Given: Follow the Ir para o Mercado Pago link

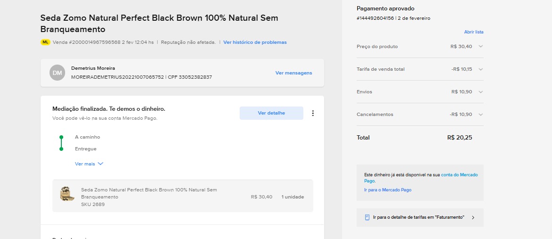Looking at the screenshot, I should click(388, 190).
